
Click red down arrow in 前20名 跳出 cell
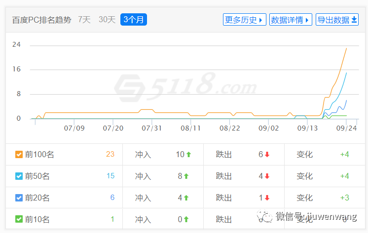click(x=267, y=198)
